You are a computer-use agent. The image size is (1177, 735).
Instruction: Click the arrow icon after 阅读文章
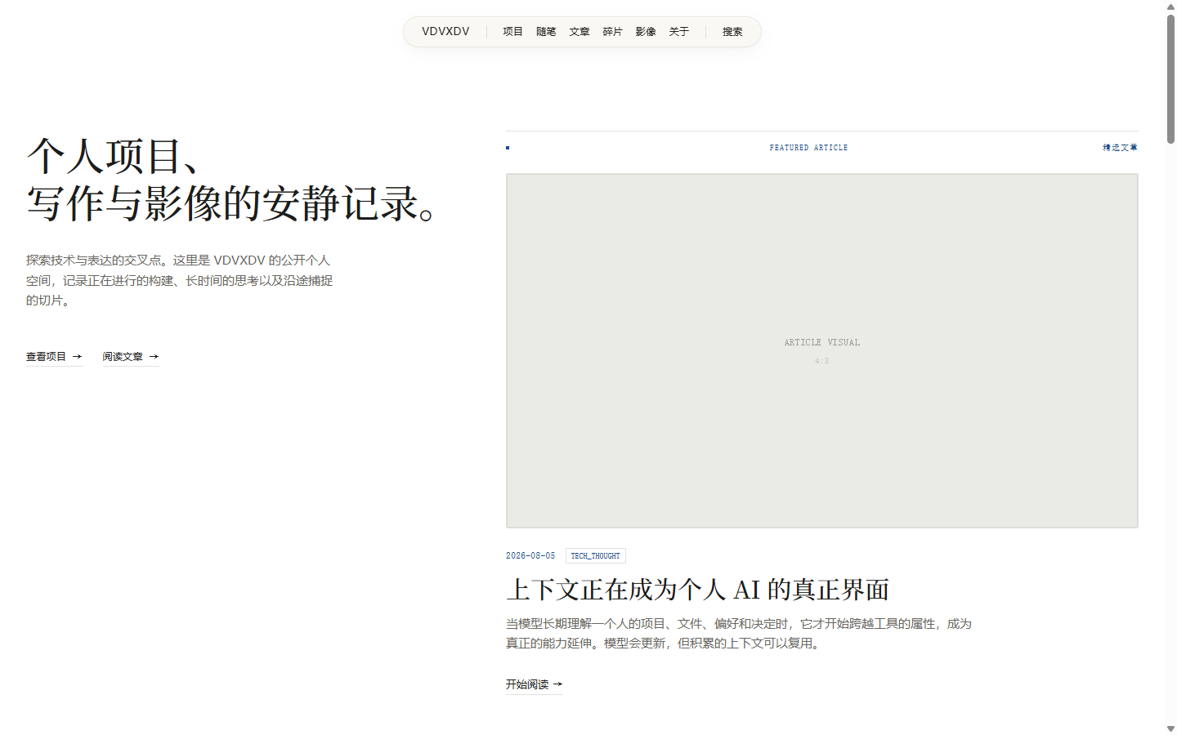(154, 357)
